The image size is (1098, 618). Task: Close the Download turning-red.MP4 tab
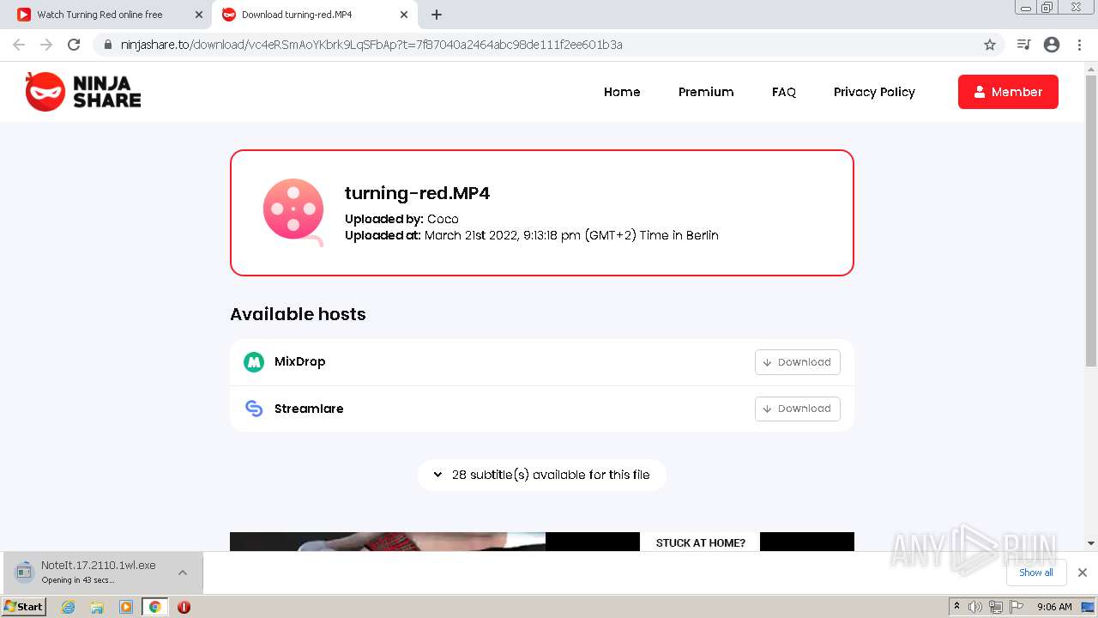click(x=404, y=15)
